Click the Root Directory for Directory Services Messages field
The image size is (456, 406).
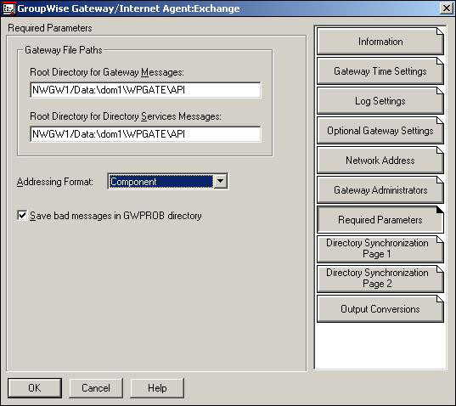(x=145, y=134)
